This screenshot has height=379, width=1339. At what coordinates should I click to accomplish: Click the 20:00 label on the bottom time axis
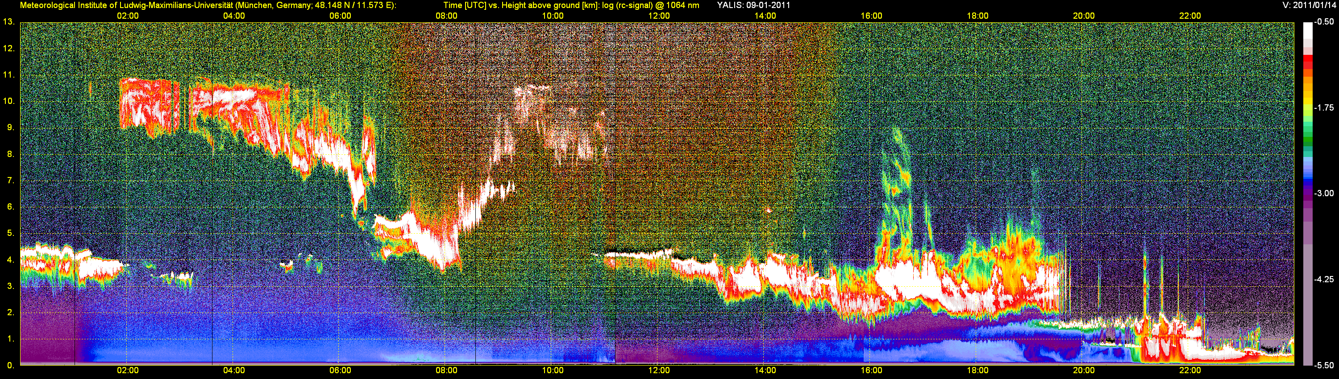pos(1084,371)
